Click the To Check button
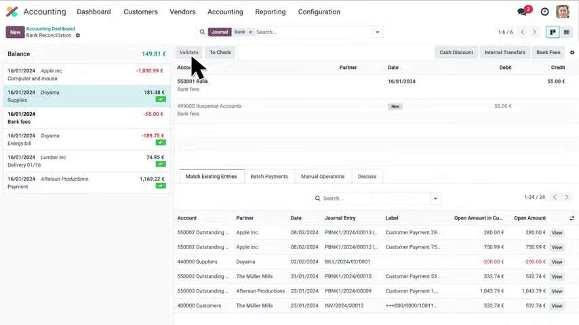579x325 pixels. point(220,52)
